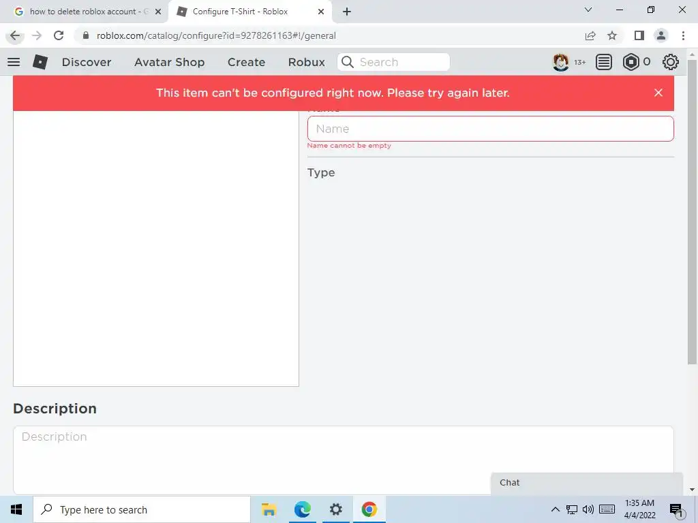Go forward in browser history
Viewport: 698px width, 523px height.
(37, 35)
